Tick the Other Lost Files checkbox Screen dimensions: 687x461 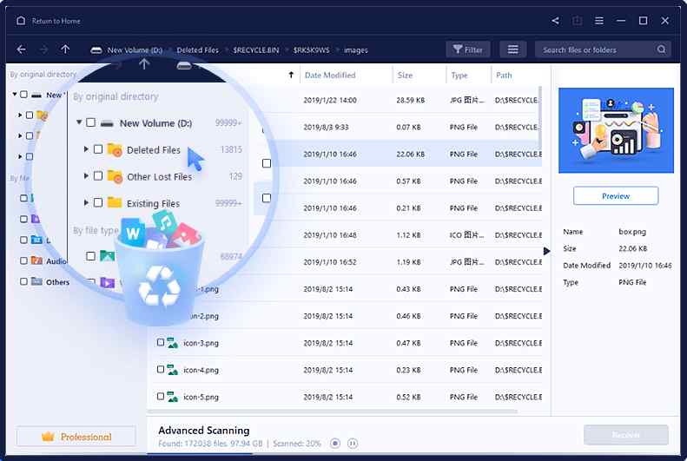[x=98, y=176]
